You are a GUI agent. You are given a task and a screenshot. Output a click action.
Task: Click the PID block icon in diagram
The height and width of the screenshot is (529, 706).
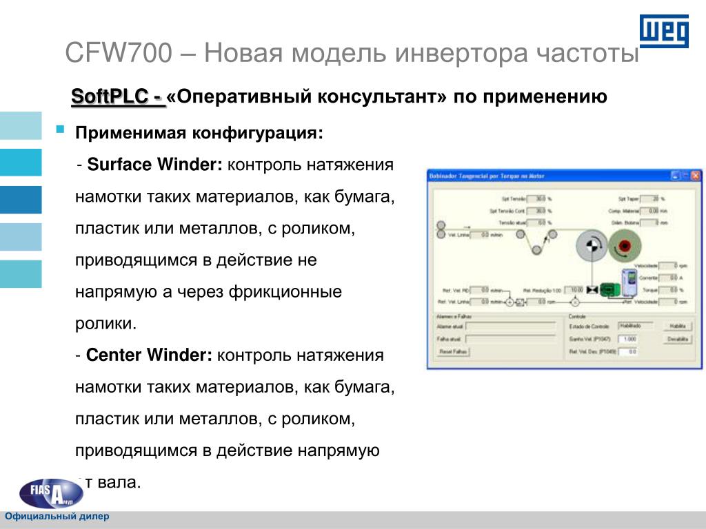520,302
